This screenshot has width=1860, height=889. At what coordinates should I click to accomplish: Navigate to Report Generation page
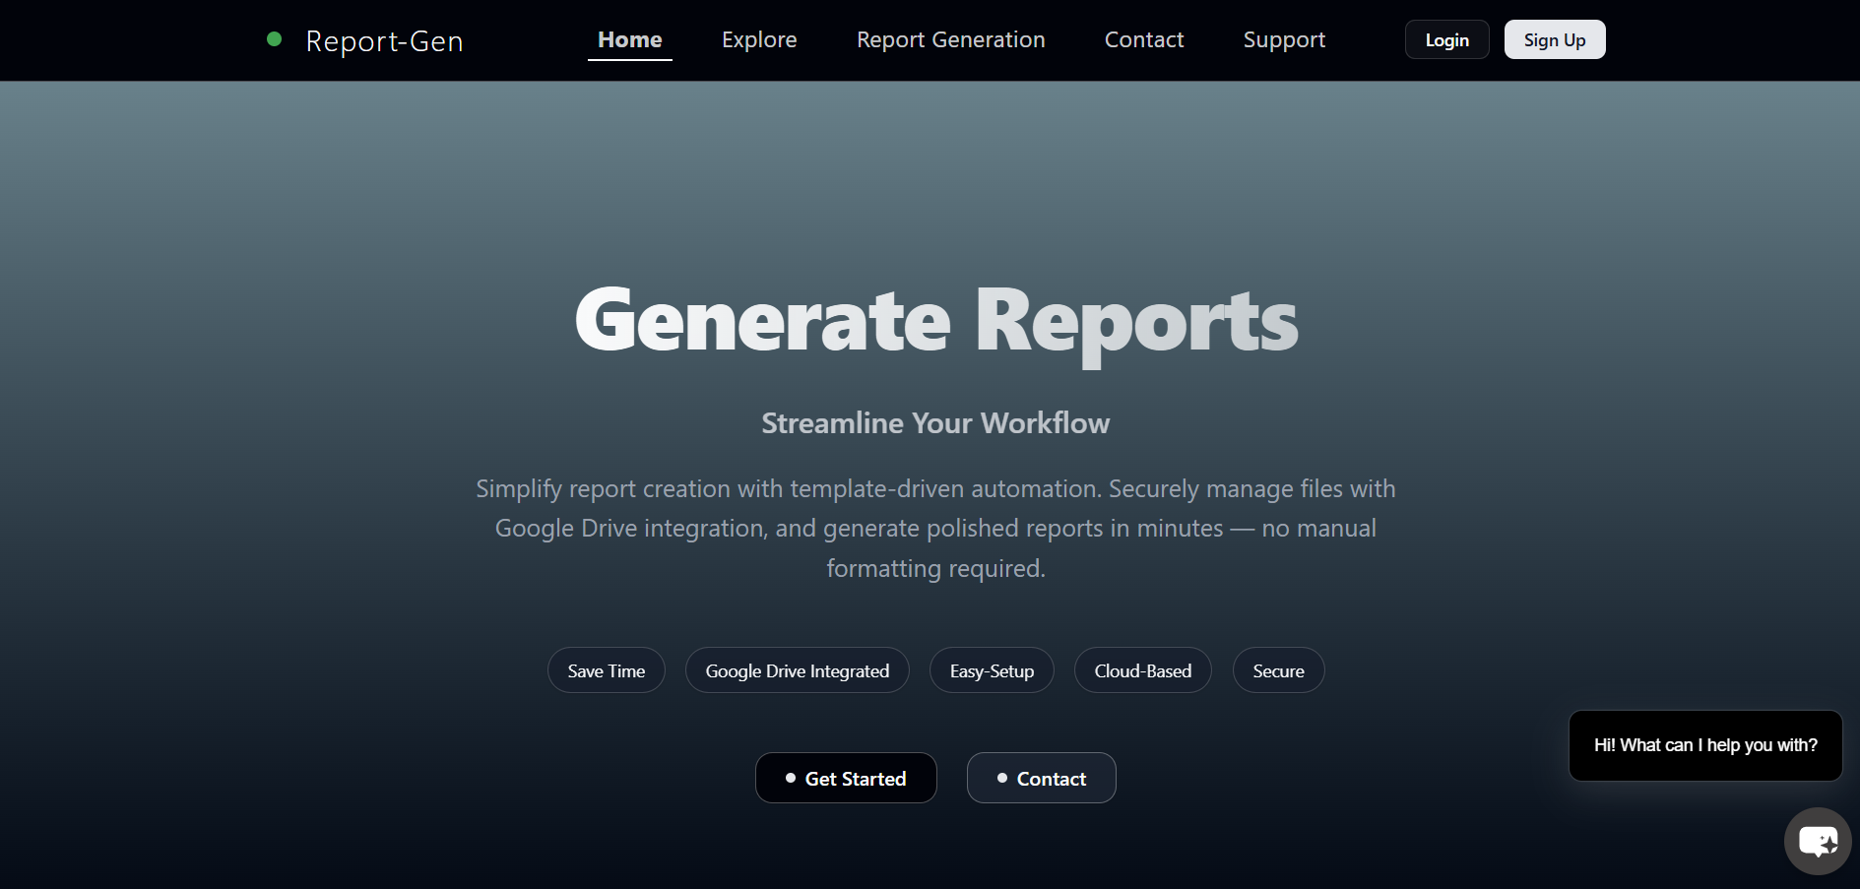[x=950, y=40]
